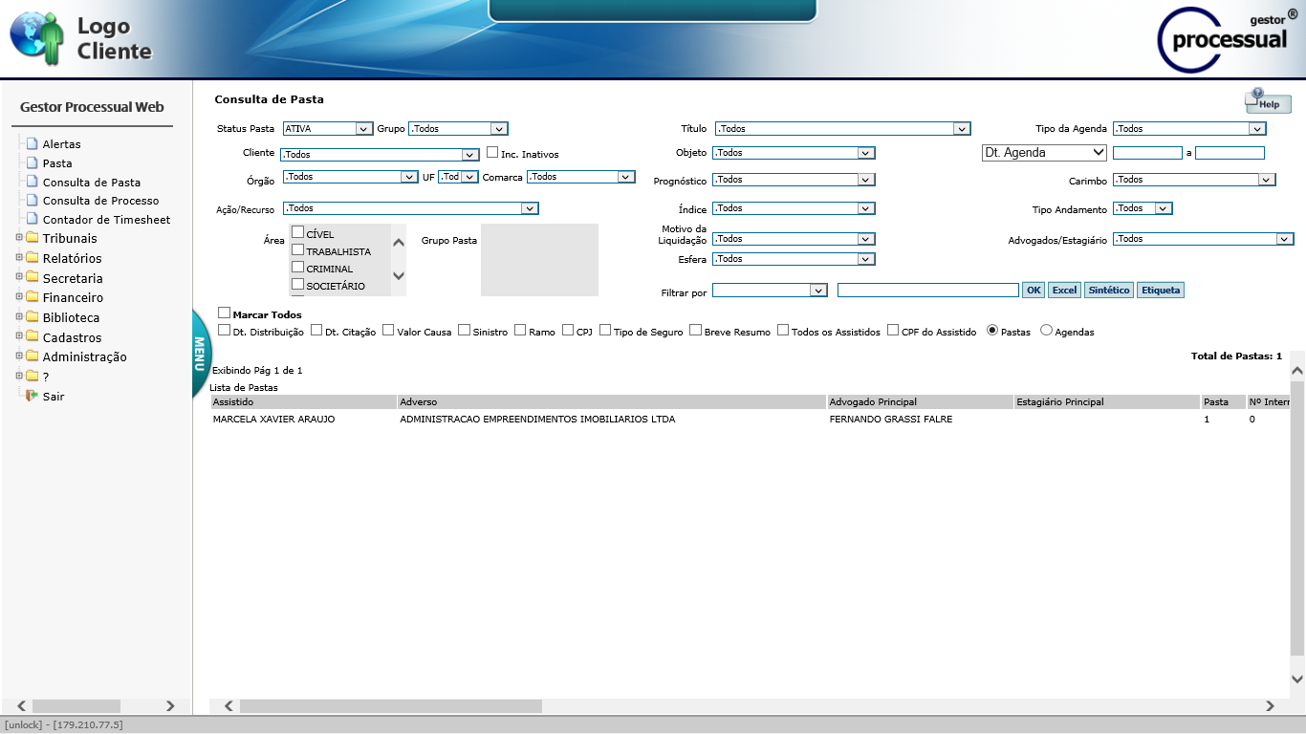Open the Ação/Recurso dropdown
Image resolution: width=1306 pixels, height=734 pixels.
click(410, 208)
